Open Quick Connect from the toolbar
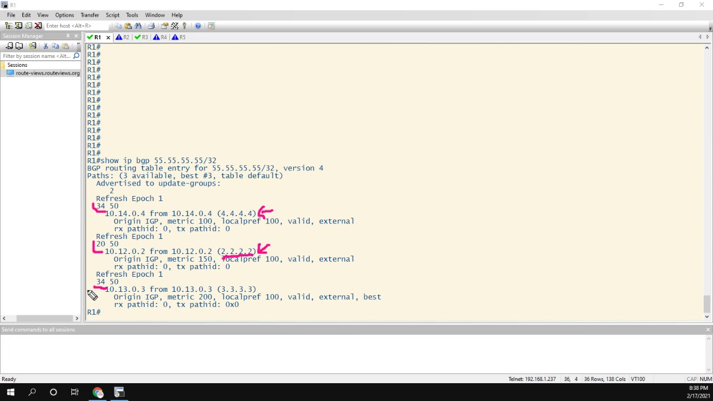The image size is (713, 401). 18,26
